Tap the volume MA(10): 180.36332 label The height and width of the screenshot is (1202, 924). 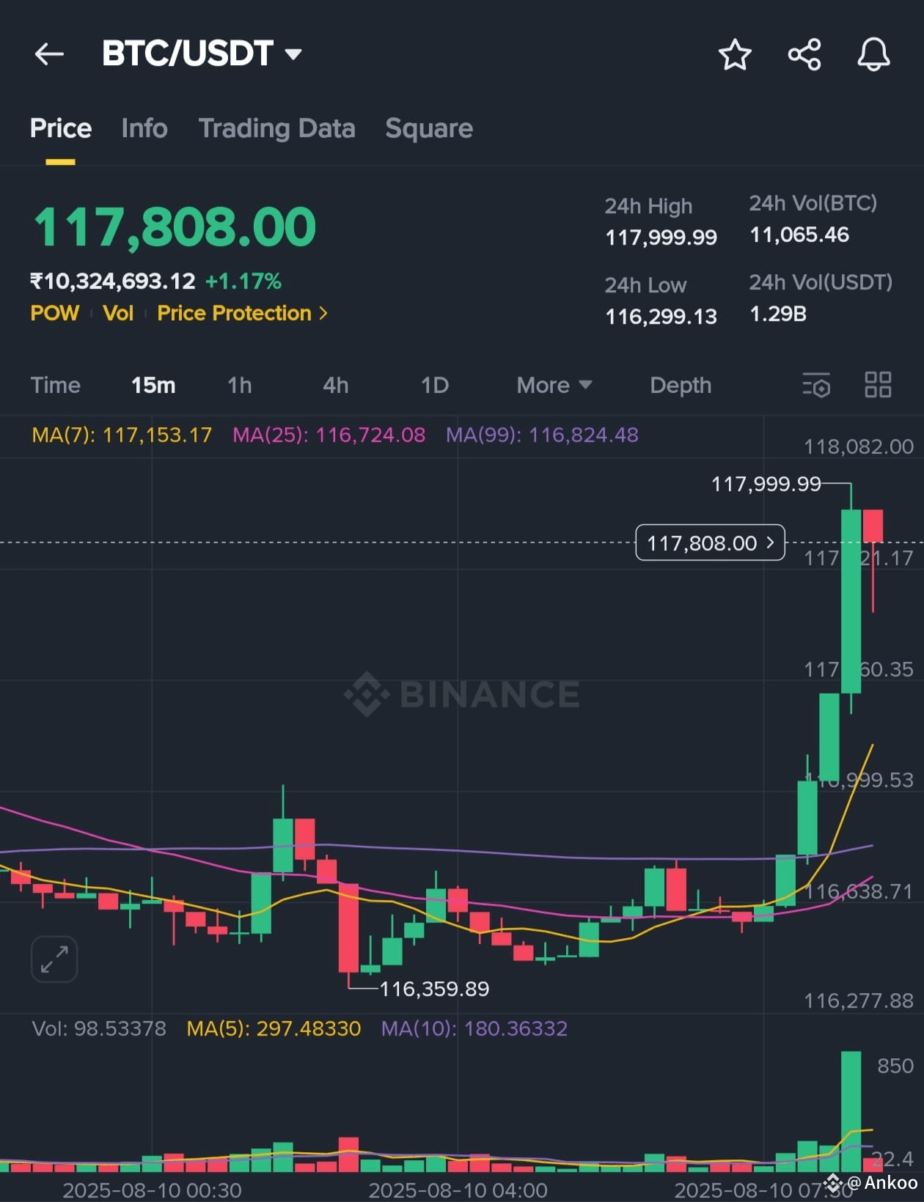[x=474, y=1028]
